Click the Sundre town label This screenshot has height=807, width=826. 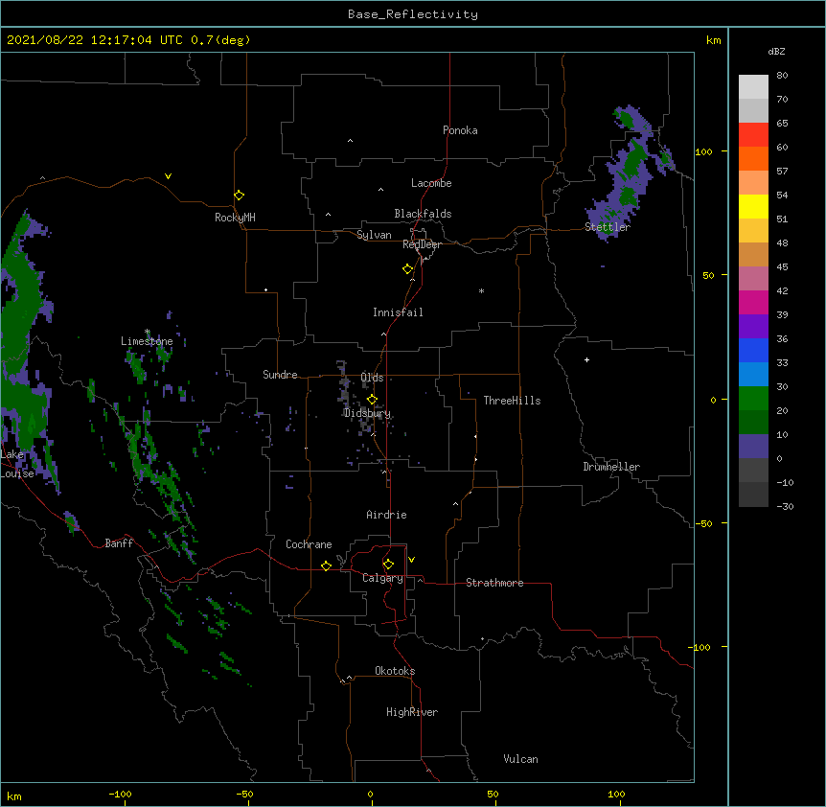point(280,375)
